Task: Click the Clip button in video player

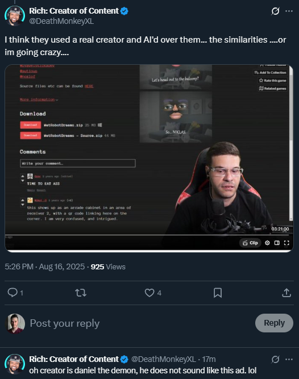Action: point(250,243)
